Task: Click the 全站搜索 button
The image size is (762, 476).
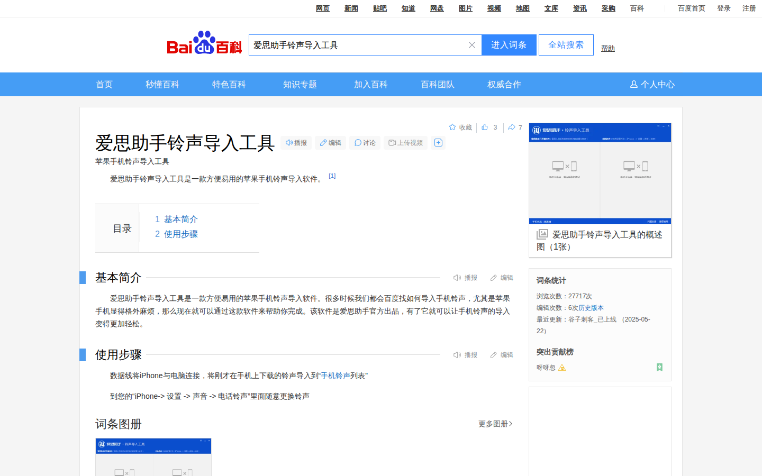Action: click(x=566, y=45)
